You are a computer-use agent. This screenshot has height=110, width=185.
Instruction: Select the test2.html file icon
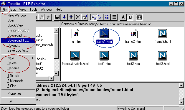click(133, 56)
